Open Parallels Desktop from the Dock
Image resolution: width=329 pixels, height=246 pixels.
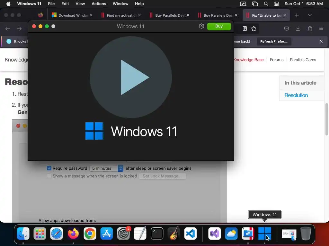[x=248, y=234]
